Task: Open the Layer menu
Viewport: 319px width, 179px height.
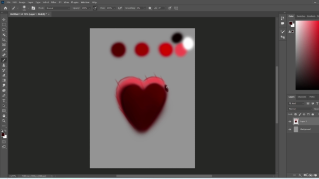Action: [x=30, y=2]
